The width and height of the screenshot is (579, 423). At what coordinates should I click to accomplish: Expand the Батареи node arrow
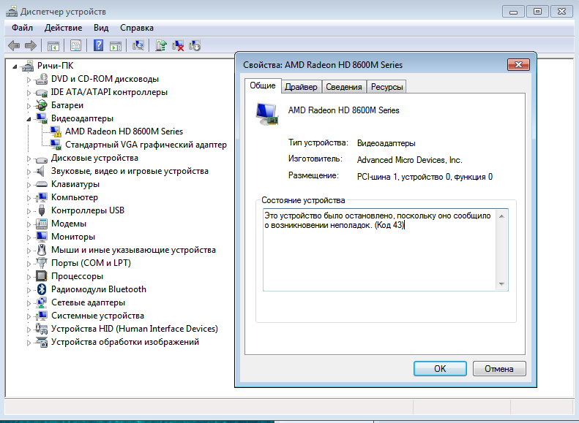(29, 106)
